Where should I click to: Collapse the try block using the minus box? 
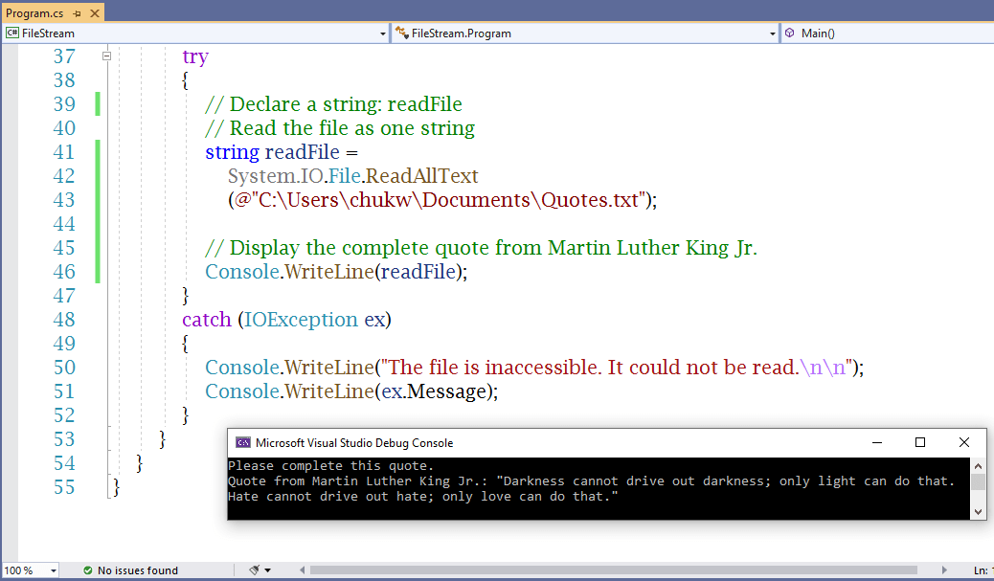106,56
